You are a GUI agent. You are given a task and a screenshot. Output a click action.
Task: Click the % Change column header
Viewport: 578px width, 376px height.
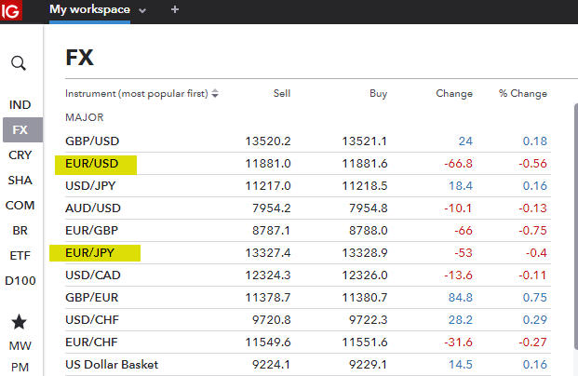[523, 94]
